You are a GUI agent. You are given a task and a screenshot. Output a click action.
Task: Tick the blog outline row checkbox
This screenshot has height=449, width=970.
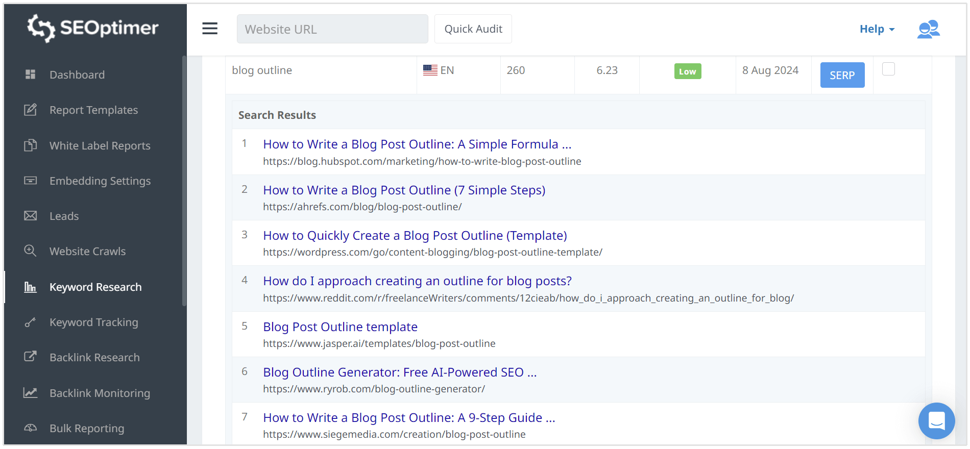[888, 69]
